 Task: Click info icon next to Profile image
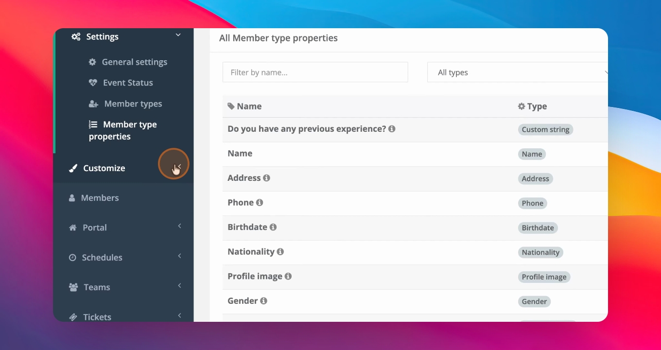[x=288, y=276]
